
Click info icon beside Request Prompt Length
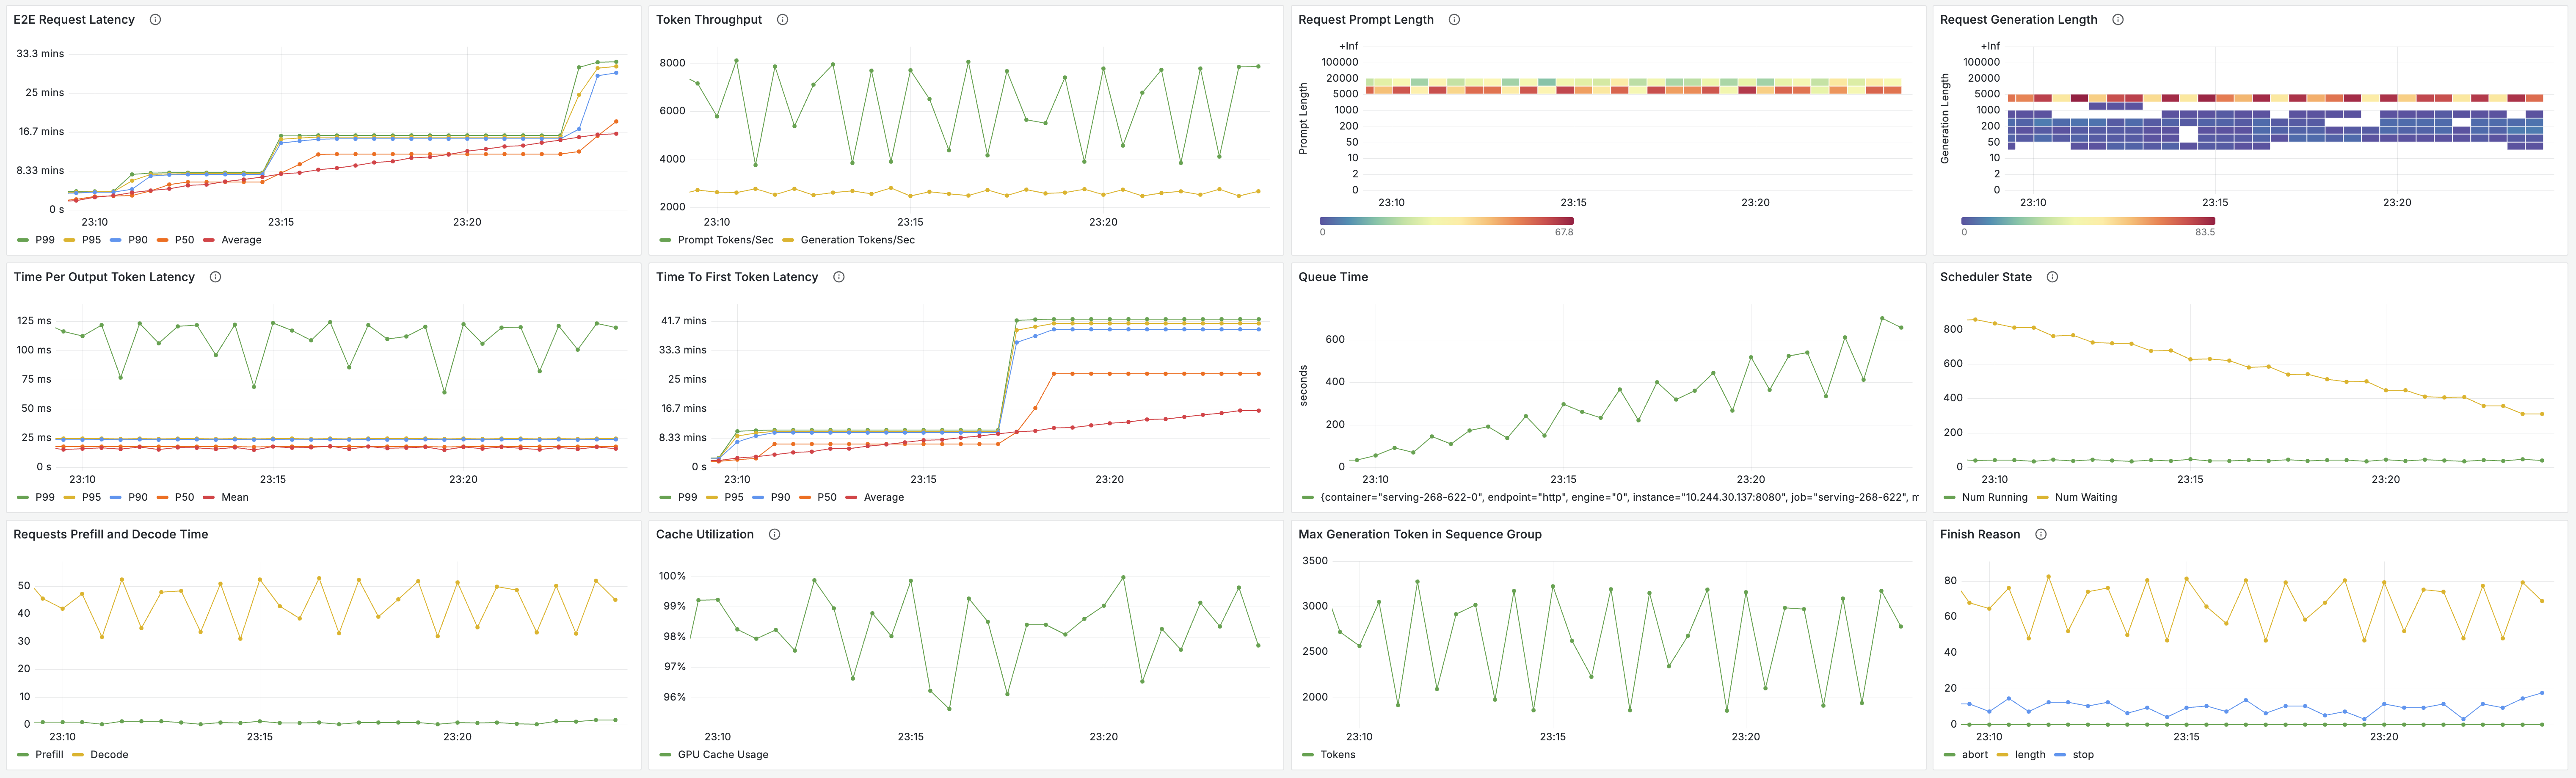click(1454, 20)
